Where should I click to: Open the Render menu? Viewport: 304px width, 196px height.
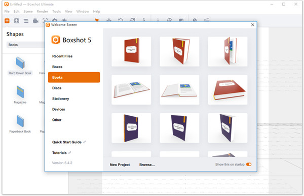coord(42,12)
